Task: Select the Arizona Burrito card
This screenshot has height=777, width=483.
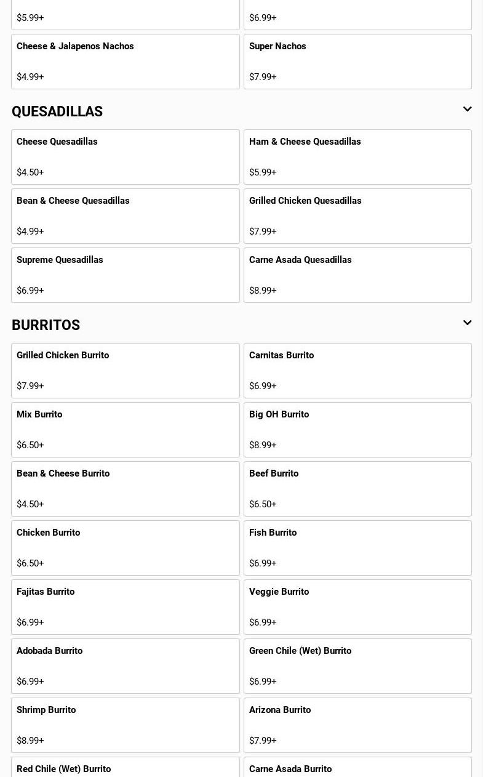Action: (357, 725)
